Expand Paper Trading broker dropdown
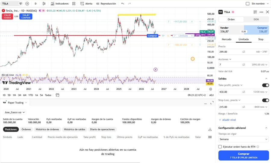This screenshot has height=163, width=271. 26,103
